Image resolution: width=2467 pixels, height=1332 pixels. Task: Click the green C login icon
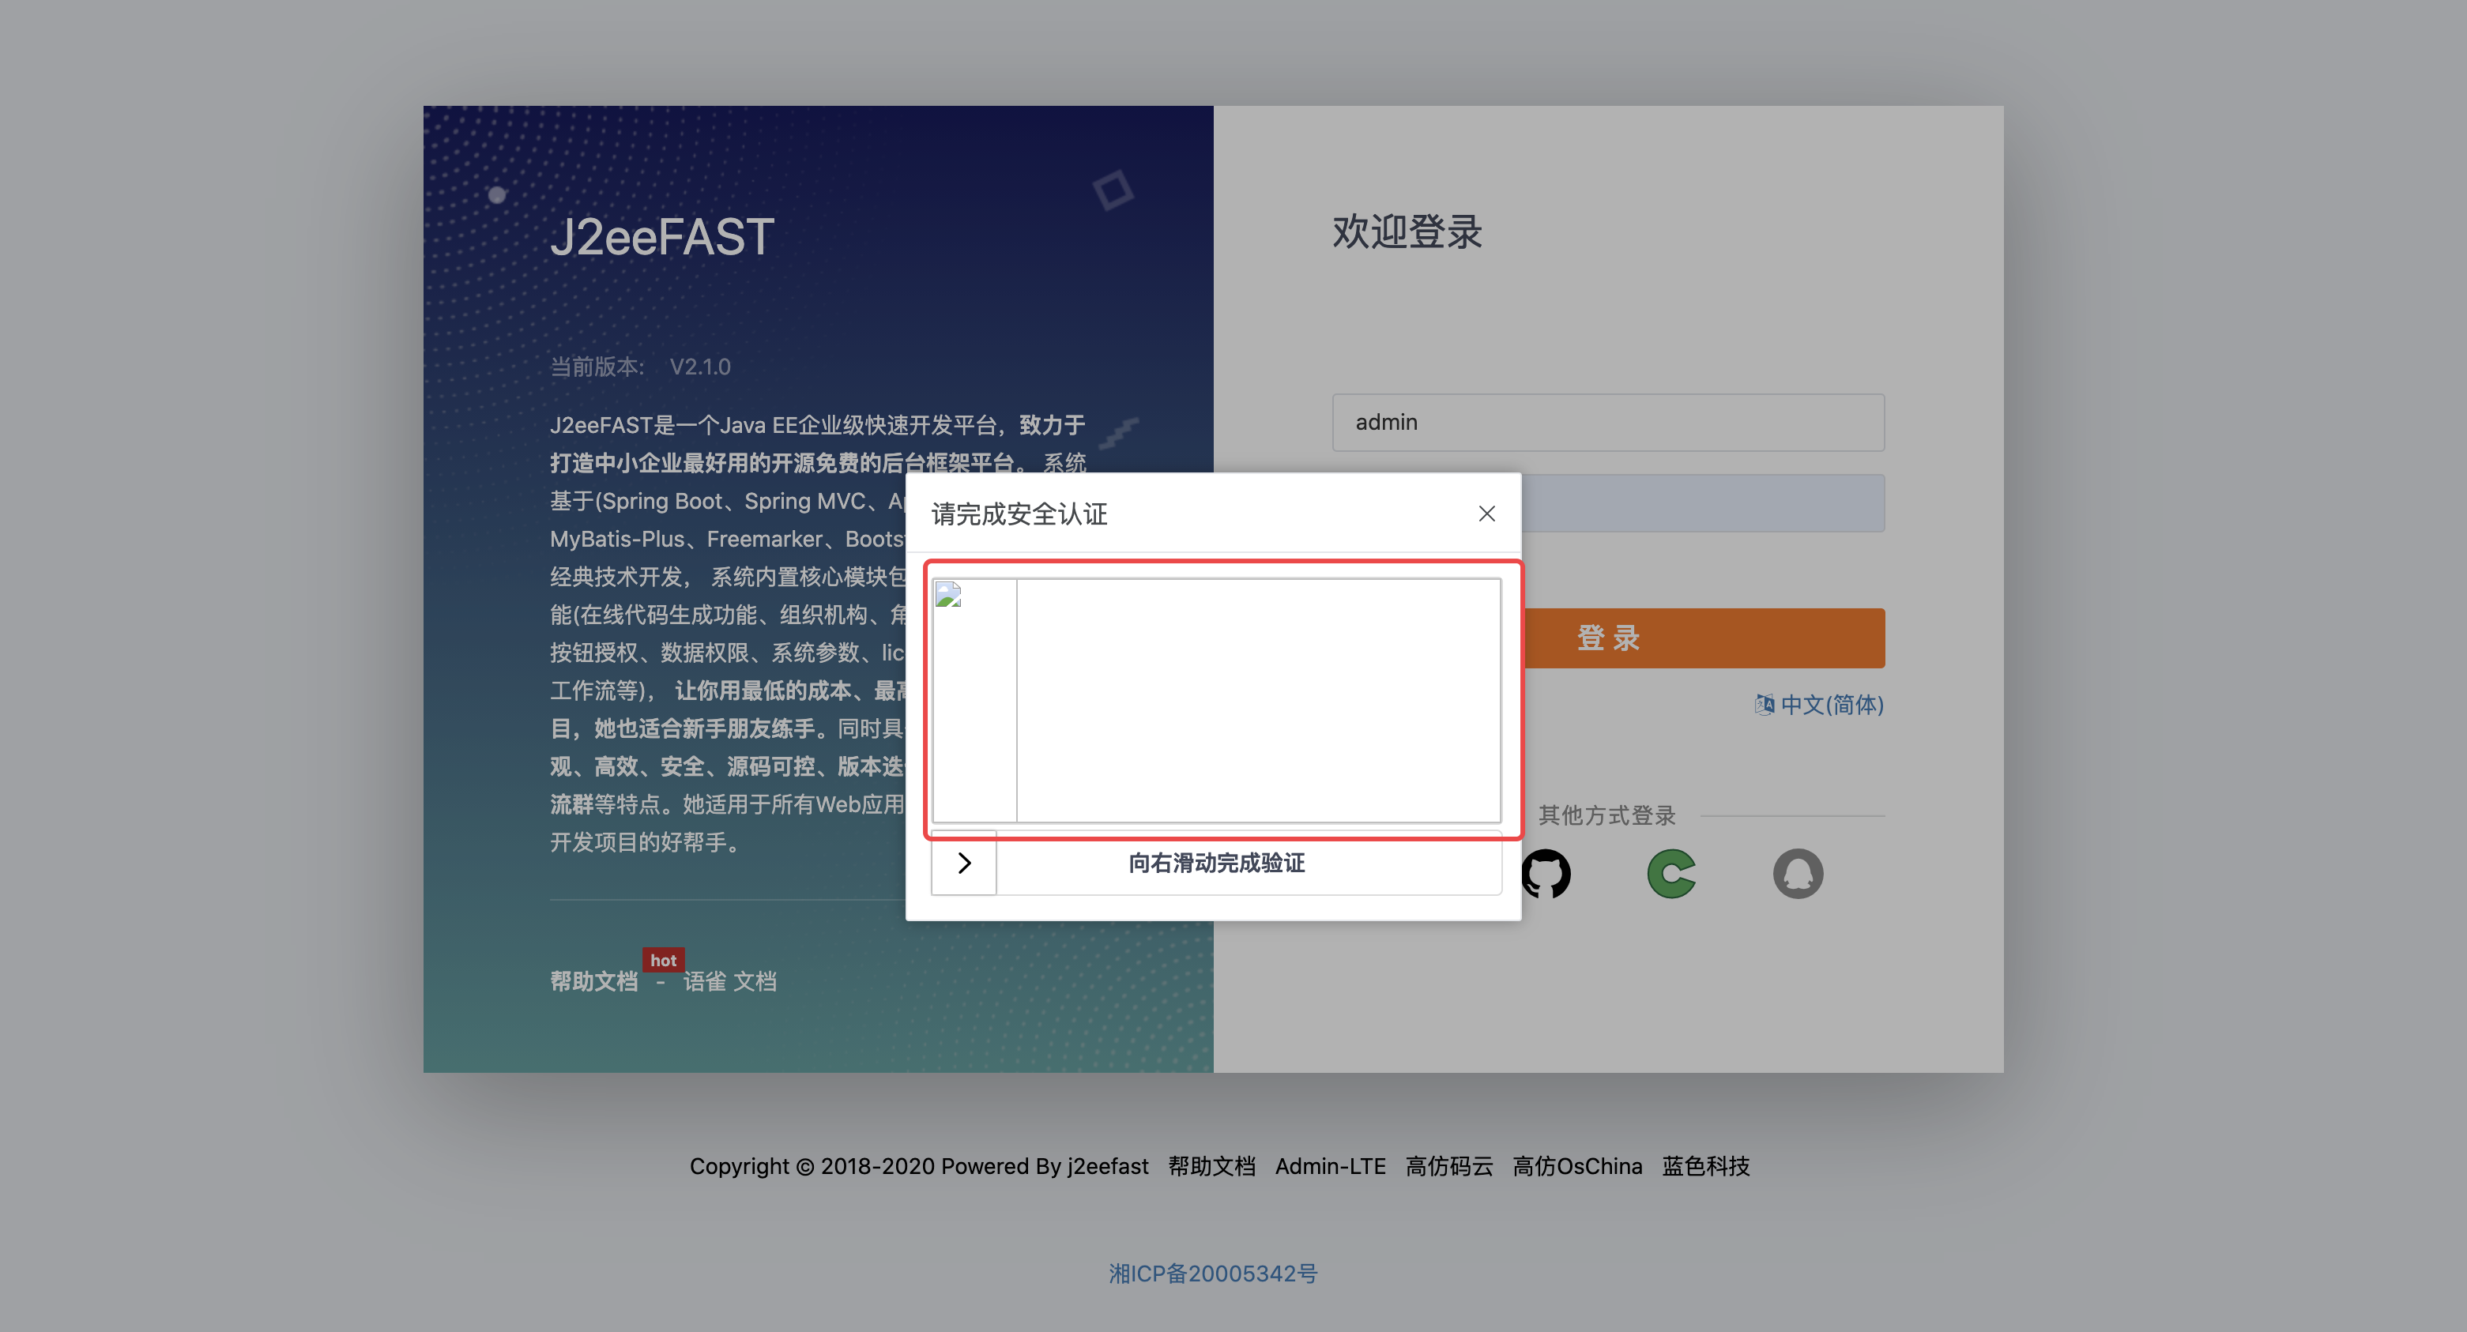(1672, 873)
